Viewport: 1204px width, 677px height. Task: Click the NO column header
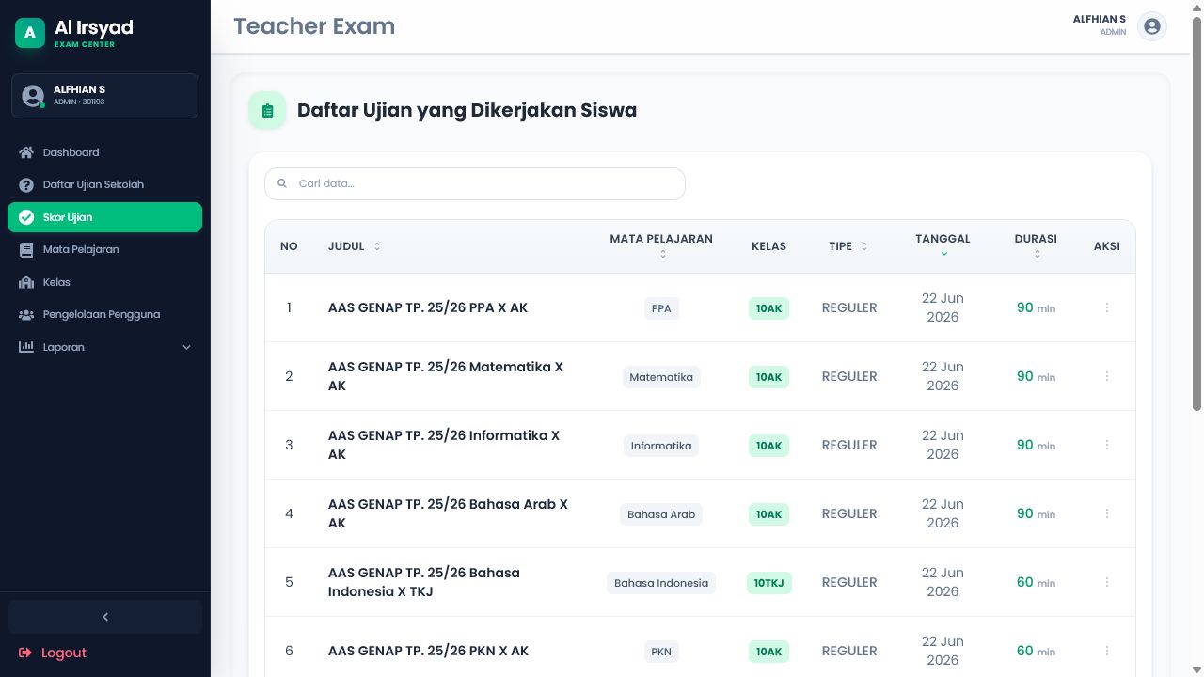[x=289, y=246]
